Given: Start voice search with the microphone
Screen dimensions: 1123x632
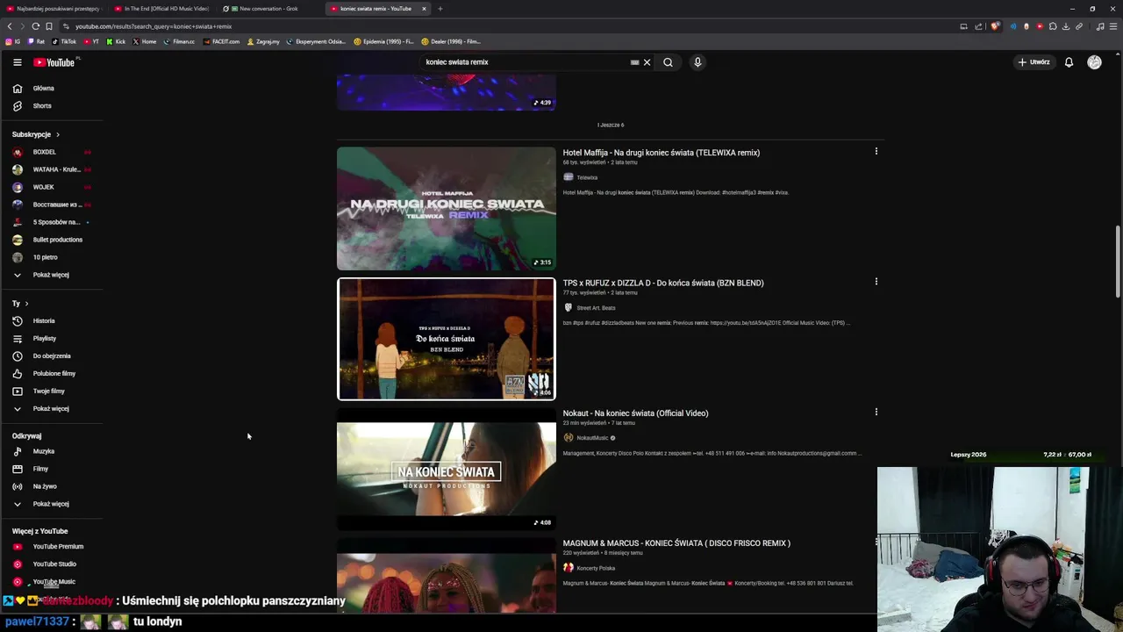Looking at the screenshot, I should pyautogui.click(x=697, y=62).
